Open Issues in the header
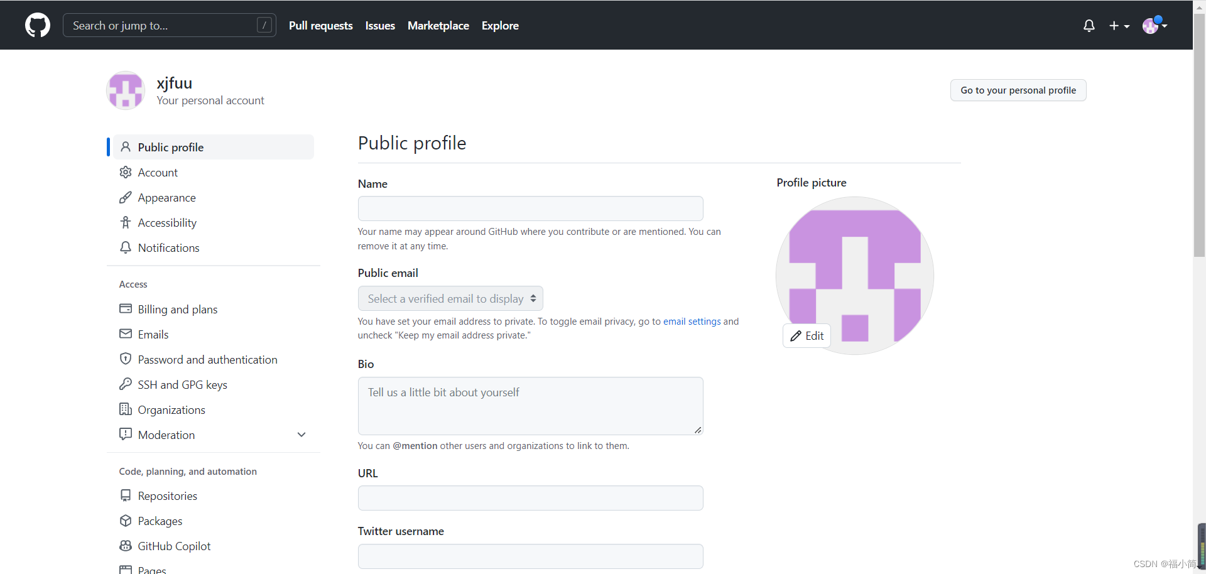The image size is (1206, 574). tap(380, 26)
